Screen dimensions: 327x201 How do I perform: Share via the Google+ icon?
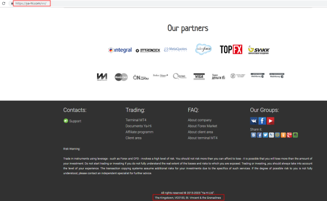point(289,135)
